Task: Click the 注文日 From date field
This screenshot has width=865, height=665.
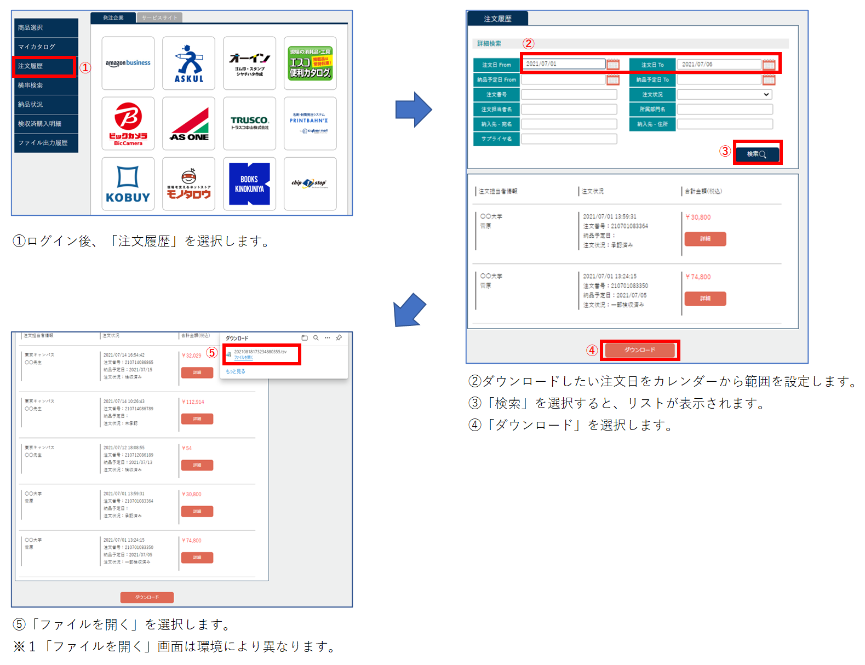Action: coord(563,64)
